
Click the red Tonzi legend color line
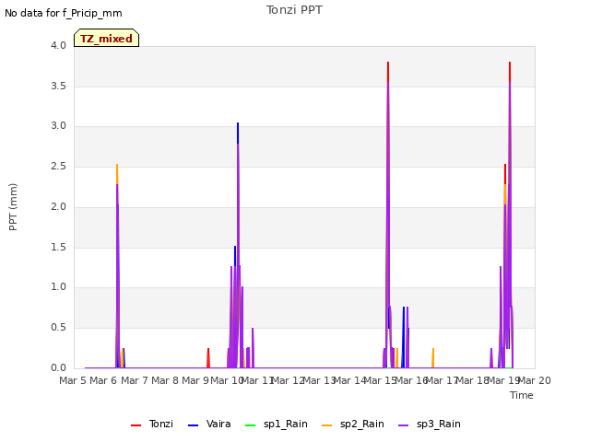coord(136,425)
